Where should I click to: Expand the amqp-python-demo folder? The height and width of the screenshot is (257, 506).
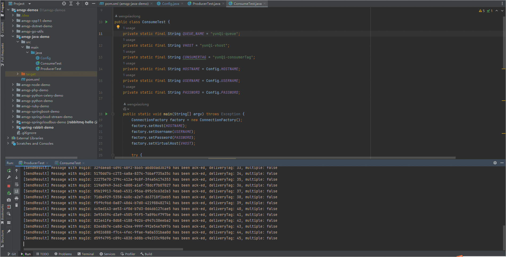(x=13, y=101)
